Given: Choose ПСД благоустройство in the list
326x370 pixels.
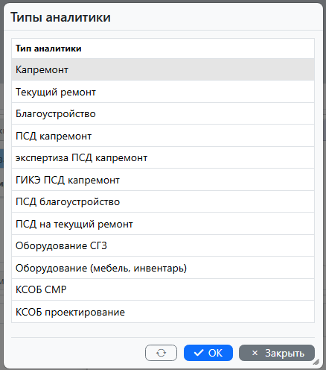Looking at the screenshot, I should coord(163,201).
